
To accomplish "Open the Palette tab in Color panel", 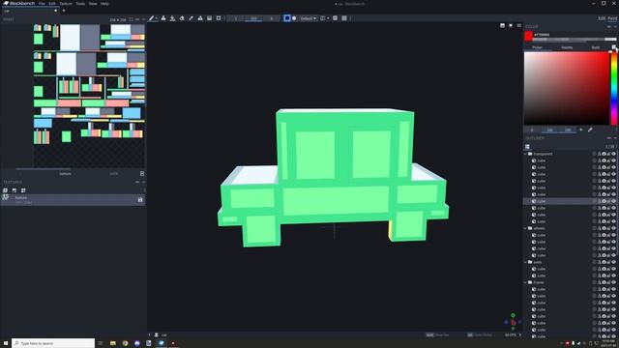I will [567, 47].
